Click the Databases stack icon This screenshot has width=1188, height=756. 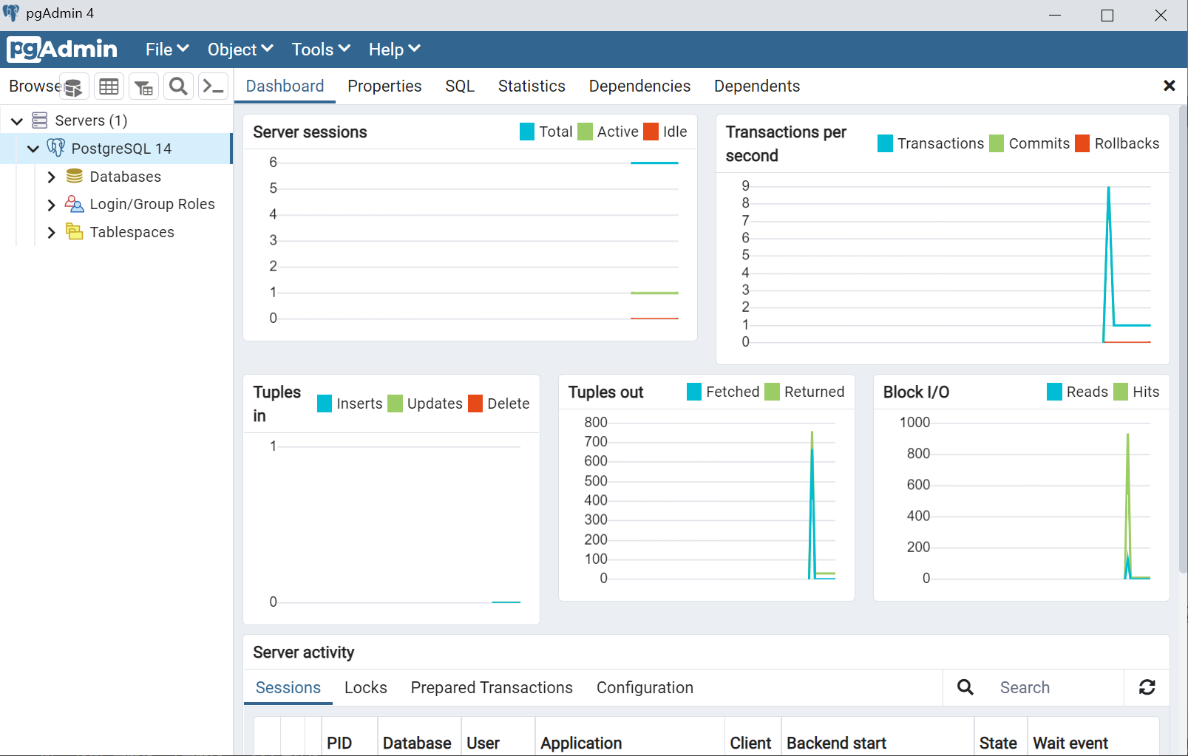[x=74, y=177]
